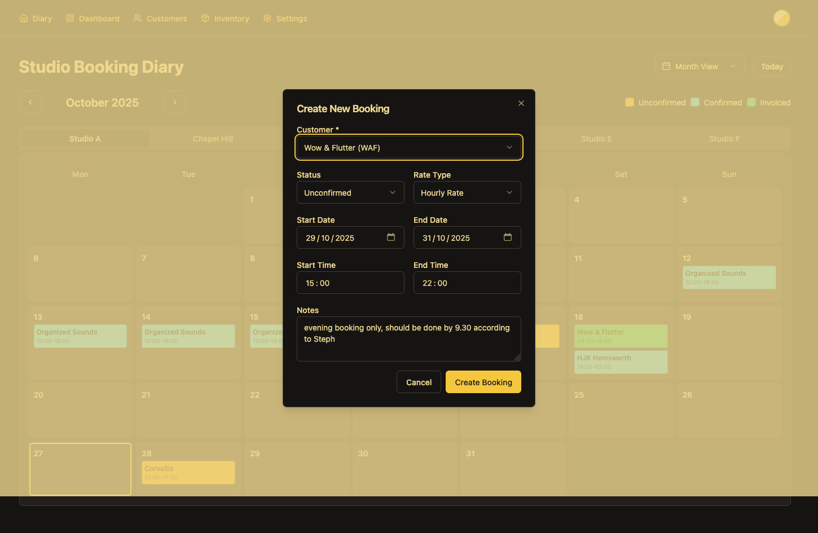Viewport: 818px width, 533px height.
Task: Open Customers using the people icon
Action: [x=137, y=18]
